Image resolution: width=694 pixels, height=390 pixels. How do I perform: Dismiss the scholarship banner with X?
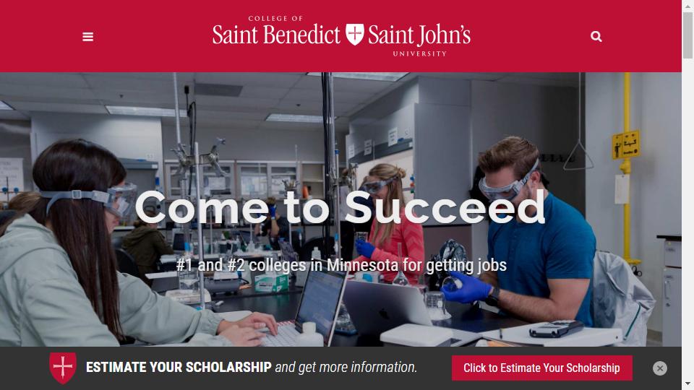[660, 368]
